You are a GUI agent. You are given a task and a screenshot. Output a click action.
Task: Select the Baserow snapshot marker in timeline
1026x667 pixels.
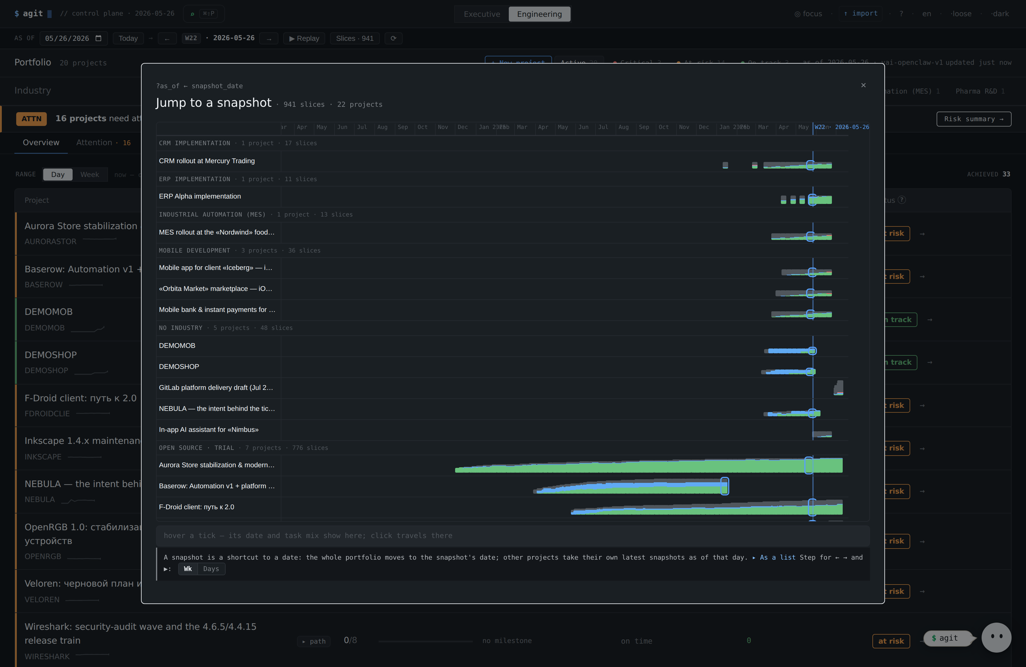coord(725,486)
